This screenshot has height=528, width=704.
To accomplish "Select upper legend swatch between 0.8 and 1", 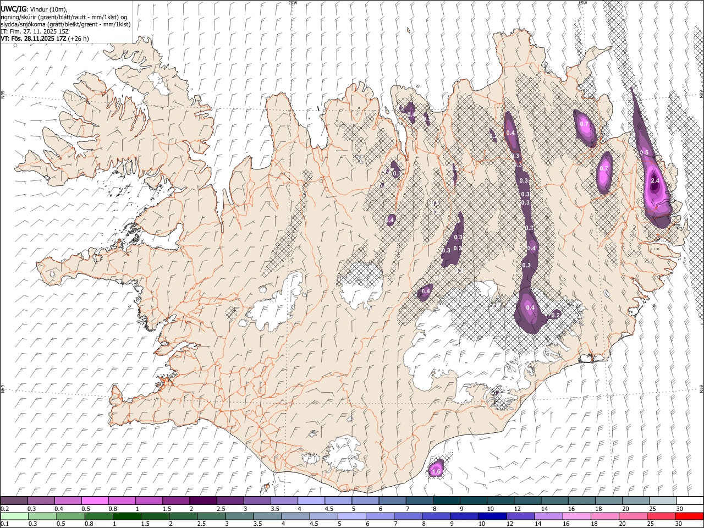I will tap(122, 501).
